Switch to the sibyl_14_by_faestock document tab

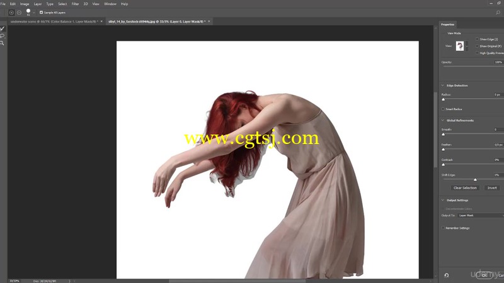pos(157,21)
